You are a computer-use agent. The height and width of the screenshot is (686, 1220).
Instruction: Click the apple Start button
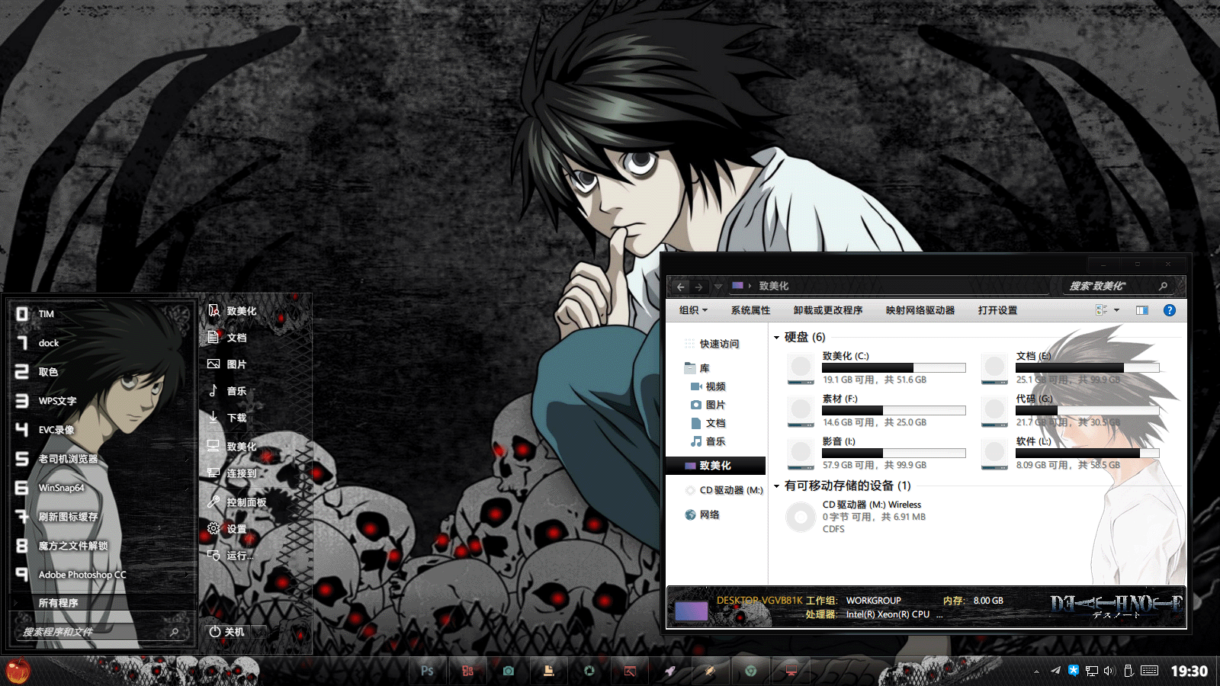pyautogui.click(x=18, y=671)
